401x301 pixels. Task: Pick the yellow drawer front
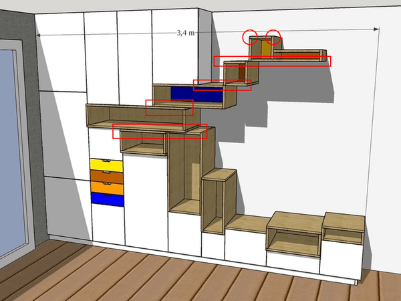point(106,165)
